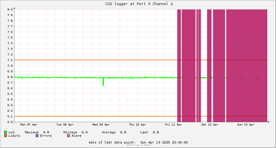Click the blue Errors legend swatch
Viewport: 276px width, 148px height.
tap(37, 136)
